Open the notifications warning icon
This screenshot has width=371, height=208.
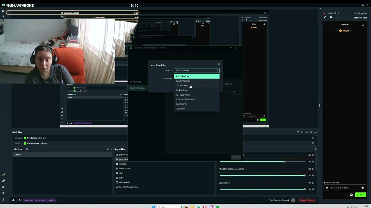(20, 200)
